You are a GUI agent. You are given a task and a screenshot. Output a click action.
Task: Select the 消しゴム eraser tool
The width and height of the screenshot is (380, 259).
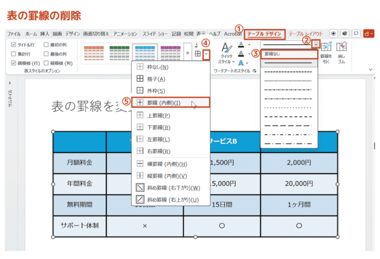(341, 53)
